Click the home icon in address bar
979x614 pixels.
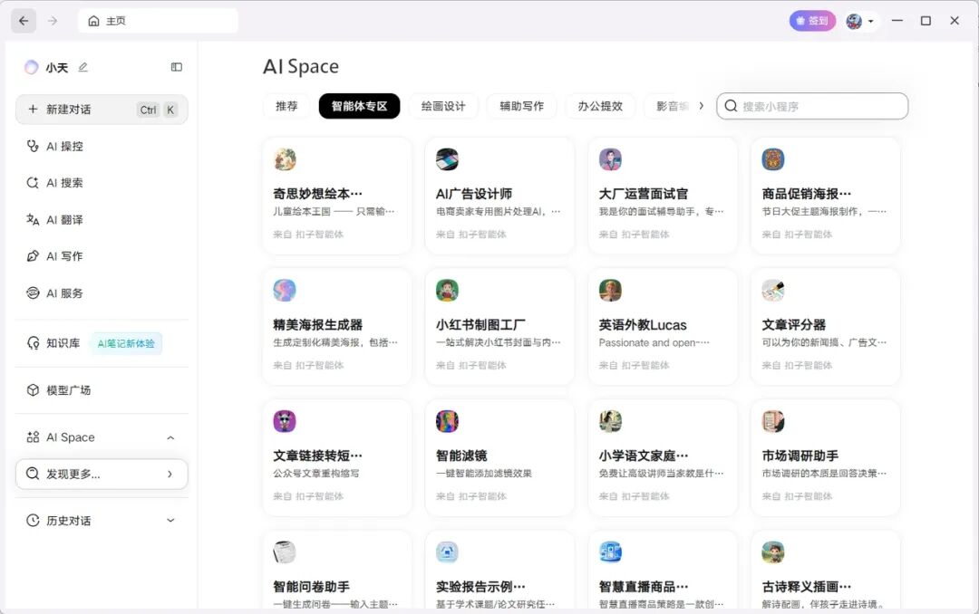pos(93,21)
